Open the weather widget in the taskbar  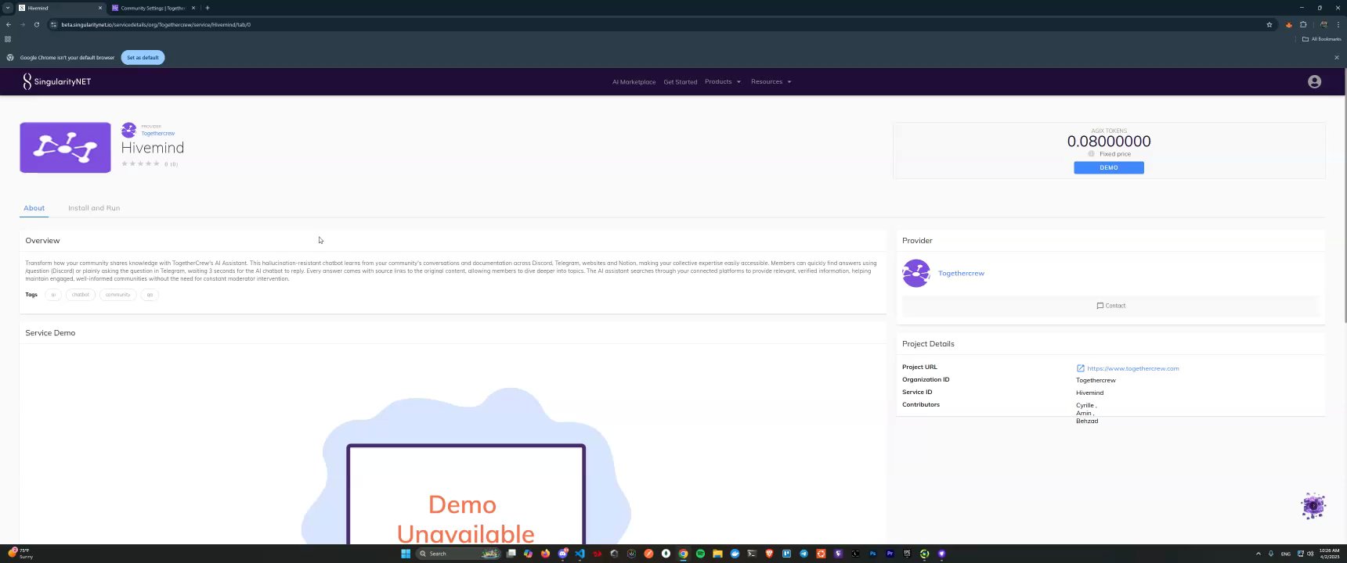pyautogui.click(x=20, y=554)
